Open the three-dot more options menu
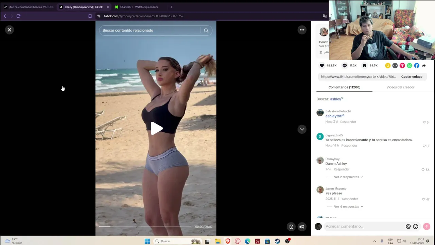The height and width of the screenshot is (245, 435). 302,30
